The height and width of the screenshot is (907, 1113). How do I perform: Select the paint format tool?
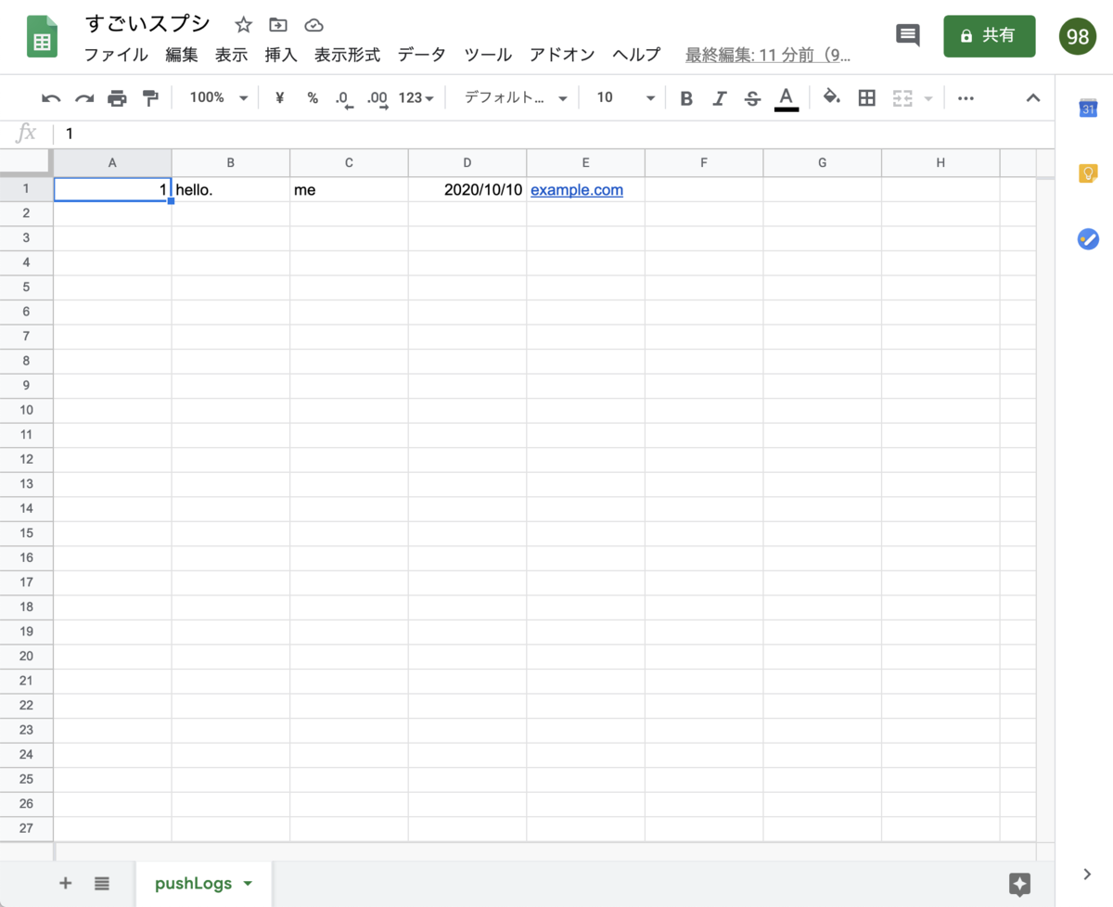(x=150, y=97)
